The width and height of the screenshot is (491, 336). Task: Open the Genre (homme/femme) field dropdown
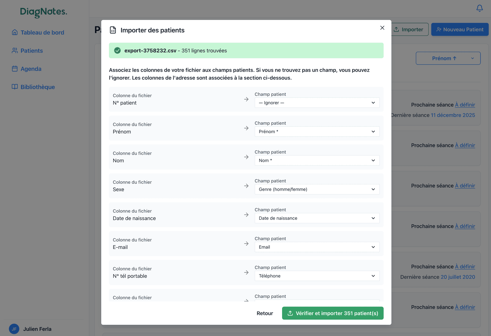click(x=317, y=189)
